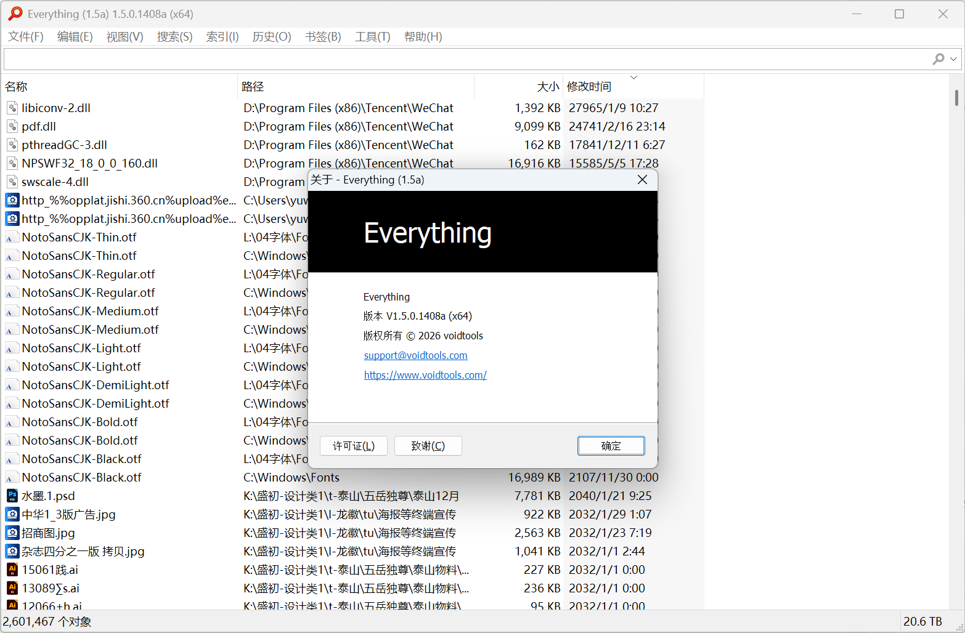Click the 版本 V1.5.0.1408a (x64) text in dialog
Viewport: 965px width, 633px height.
pos(418,316)
